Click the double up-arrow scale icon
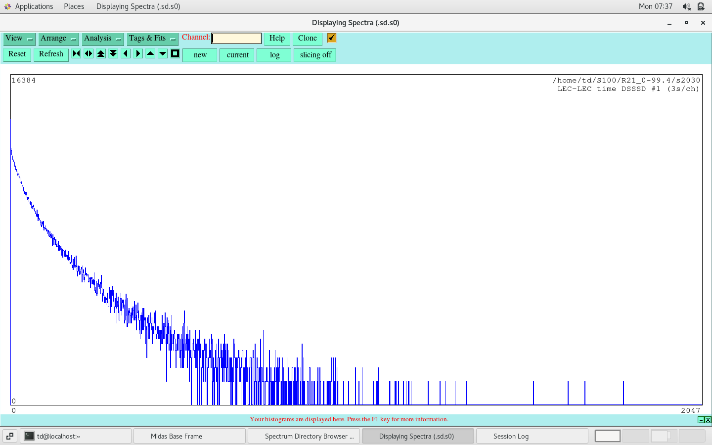 [x=101, y=54]
